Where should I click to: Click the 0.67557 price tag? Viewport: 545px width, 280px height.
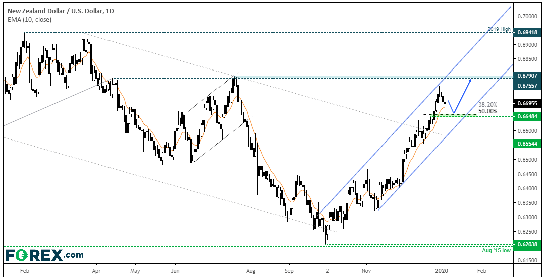tap(527, 86)
